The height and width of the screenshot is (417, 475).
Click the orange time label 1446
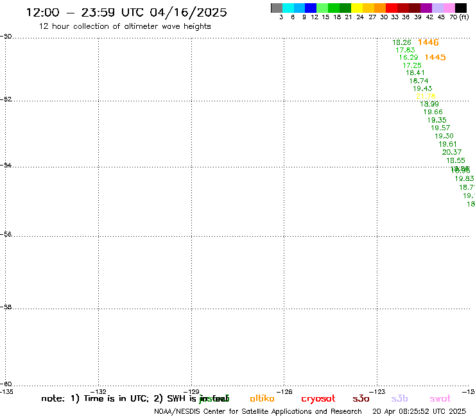428,42
